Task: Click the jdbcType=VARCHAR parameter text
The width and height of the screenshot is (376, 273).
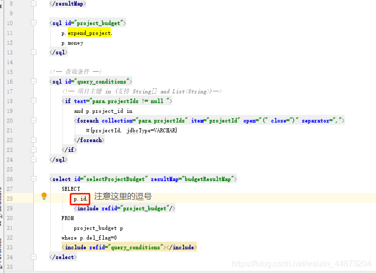Action: [x=151, y=130]
